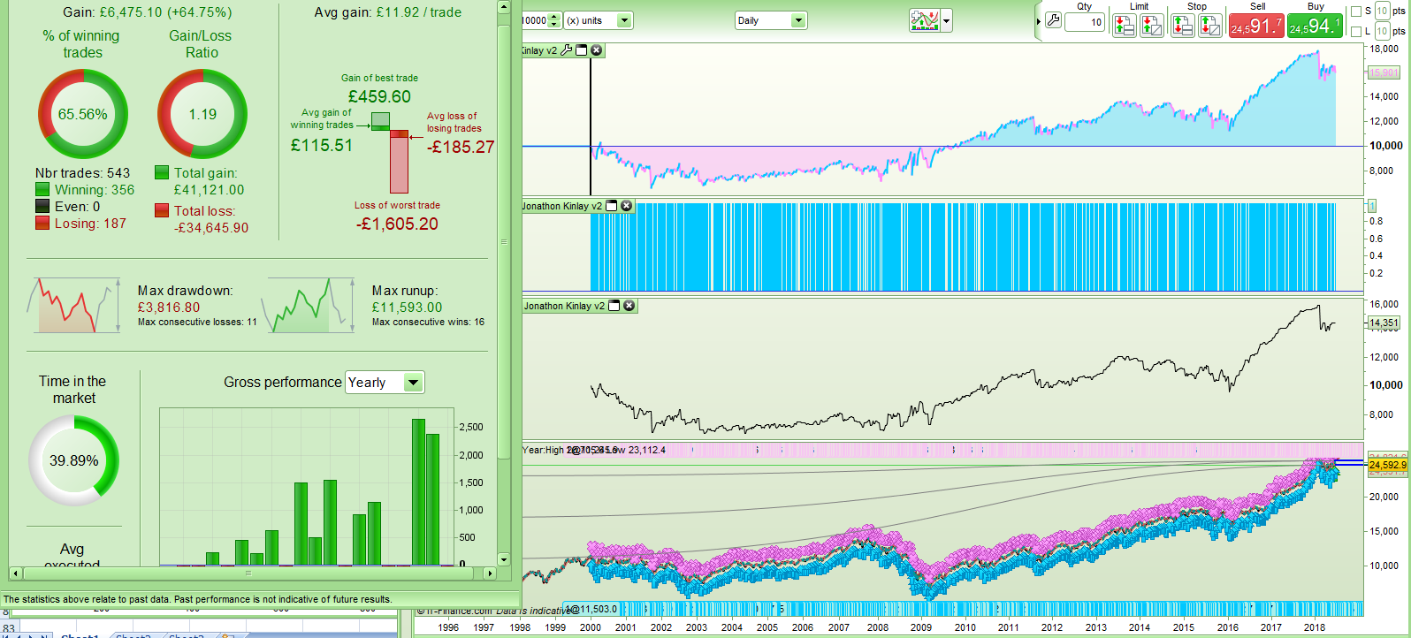The image size is (1411, 638).
Task: Increase the 10000 value with the up arrow
Action: tap(554, 16)
